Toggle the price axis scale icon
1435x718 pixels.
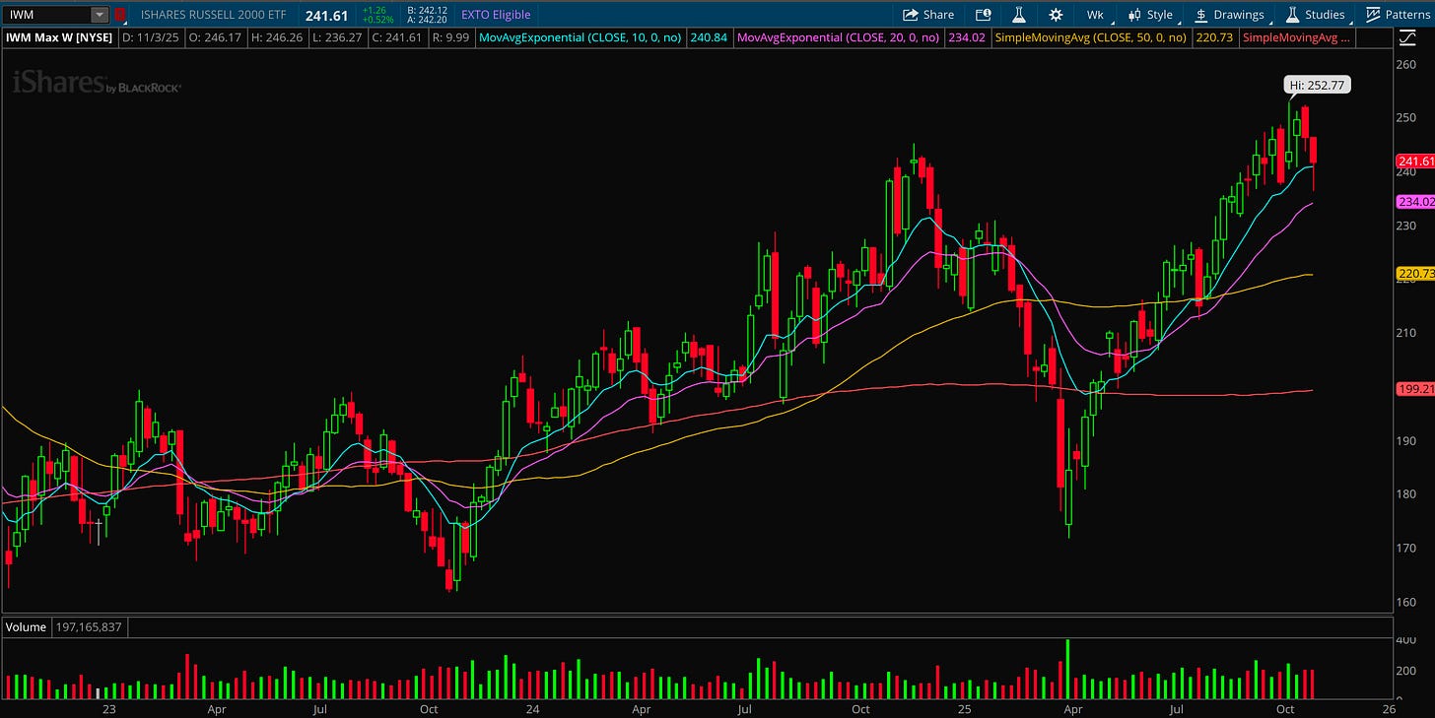coord(1406,38)
